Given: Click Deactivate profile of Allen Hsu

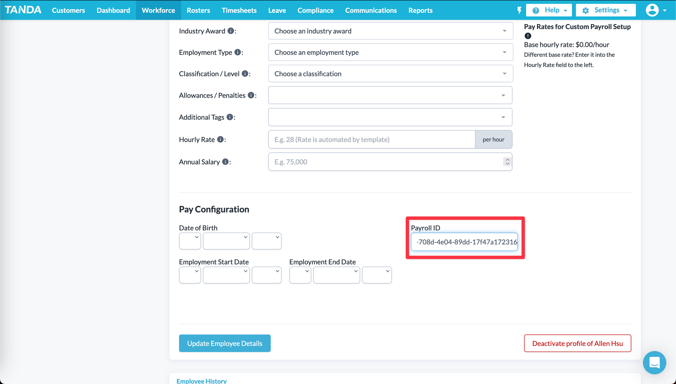Looking at the screenshot, I should [x=577, y=343].
